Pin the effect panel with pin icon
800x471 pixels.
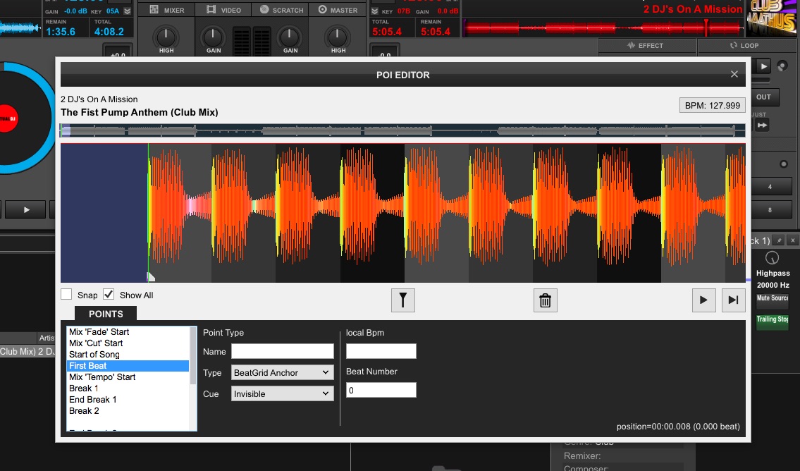coord(779,240)
